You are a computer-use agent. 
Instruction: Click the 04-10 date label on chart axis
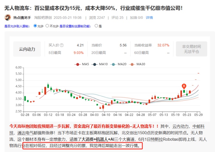pyautogui.click(x=106, y=115)
